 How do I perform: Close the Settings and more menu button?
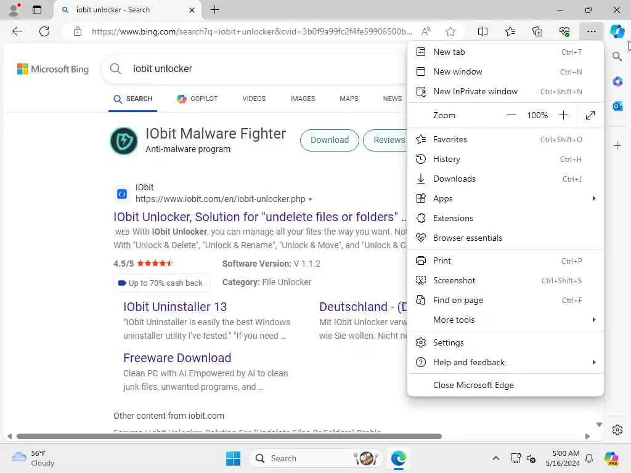tap(591, 31)
